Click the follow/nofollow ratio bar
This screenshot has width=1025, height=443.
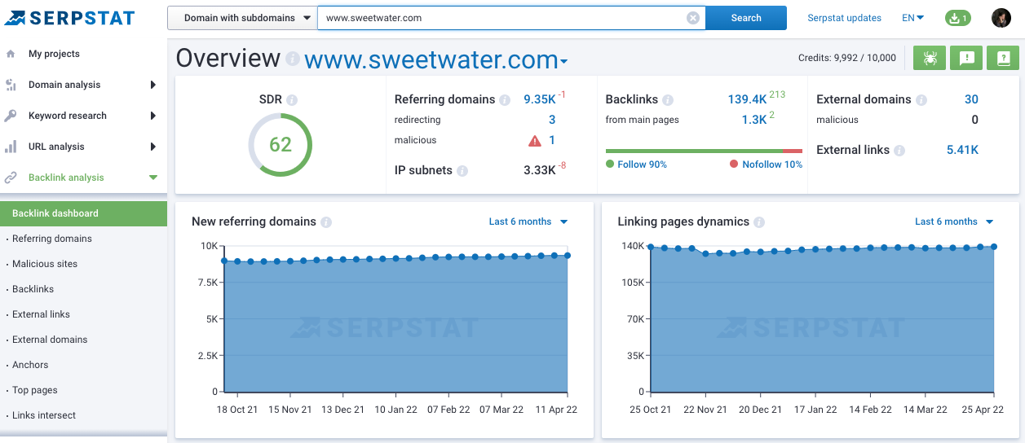(704, 151)
